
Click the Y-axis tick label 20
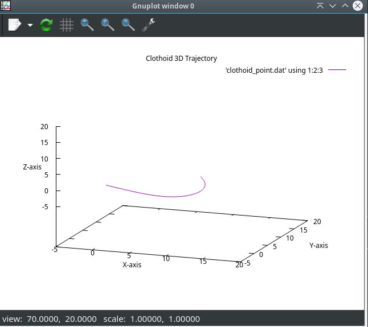click(x=317, y=221)
